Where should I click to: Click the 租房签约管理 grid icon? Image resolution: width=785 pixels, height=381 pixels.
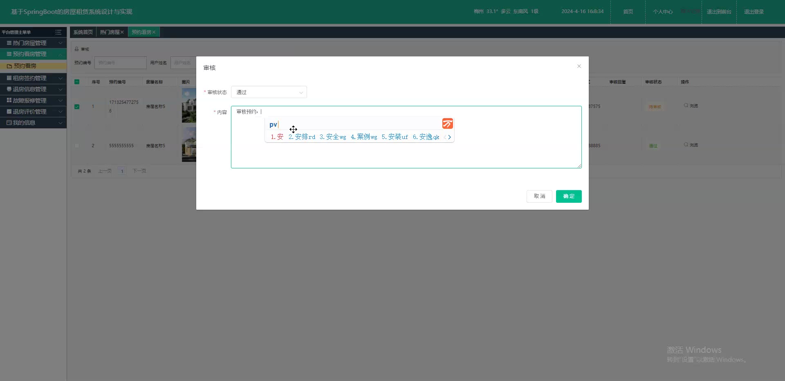tap(9, 78)
